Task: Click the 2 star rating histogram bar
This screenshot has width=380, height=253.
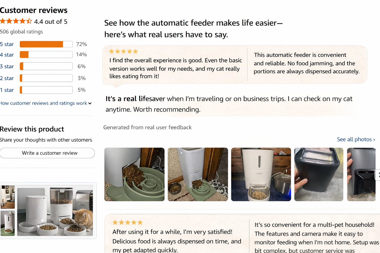Action: (46, 78)
